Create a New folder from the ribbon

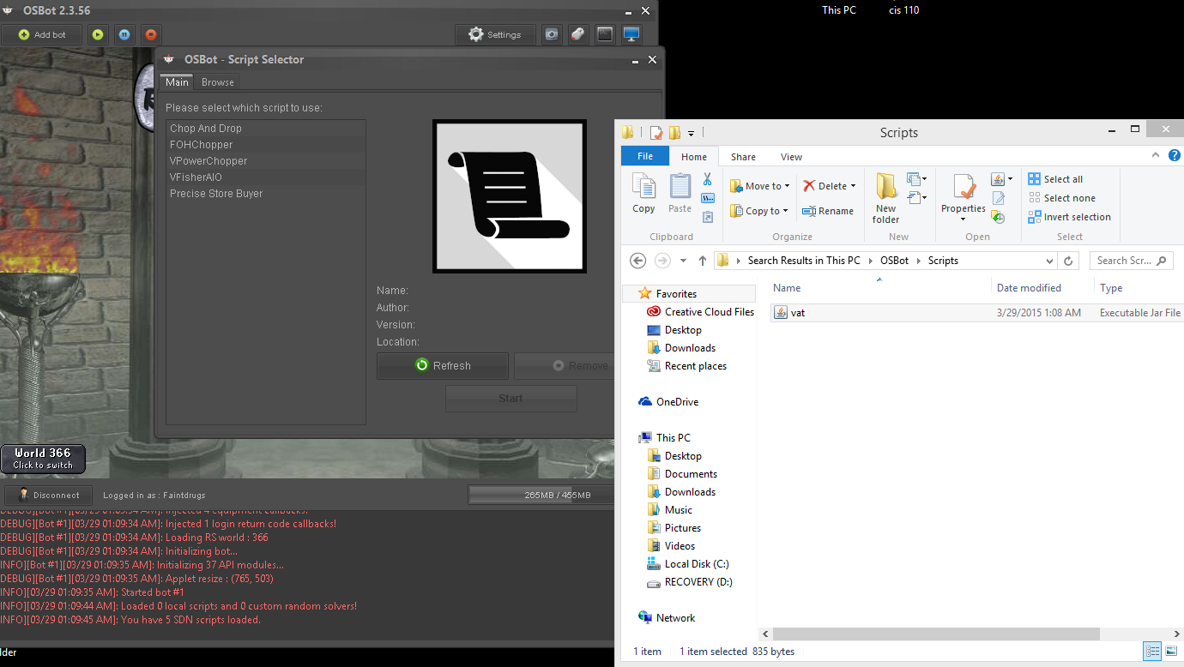[x=885, y=198]
